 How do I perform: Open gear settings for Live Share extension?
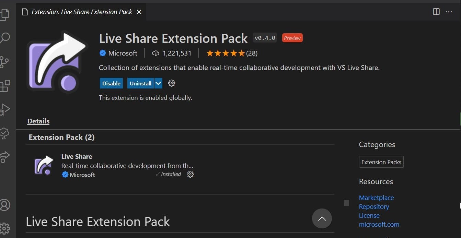click(x=190, y=174)
